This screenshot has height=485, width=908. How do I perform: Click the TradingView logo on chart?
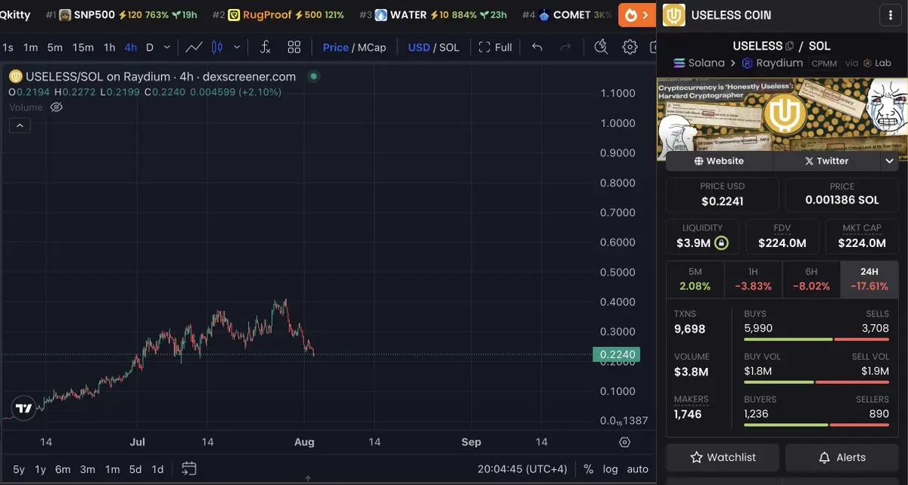click(x=24, y=408)
